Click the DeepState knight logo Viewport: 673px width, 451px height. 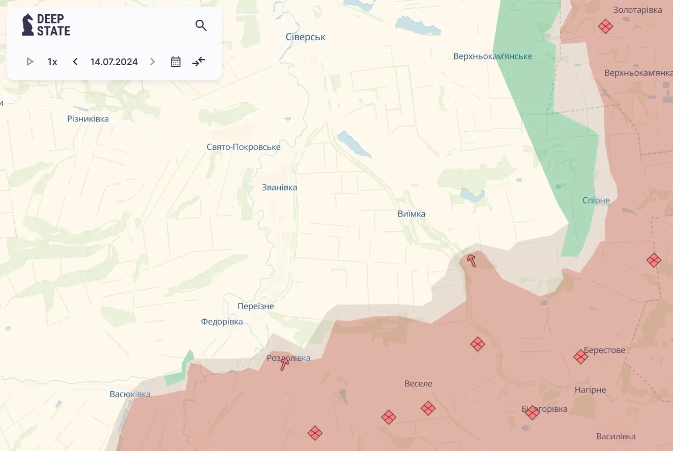pyautogui.click(x=27, y=24)
